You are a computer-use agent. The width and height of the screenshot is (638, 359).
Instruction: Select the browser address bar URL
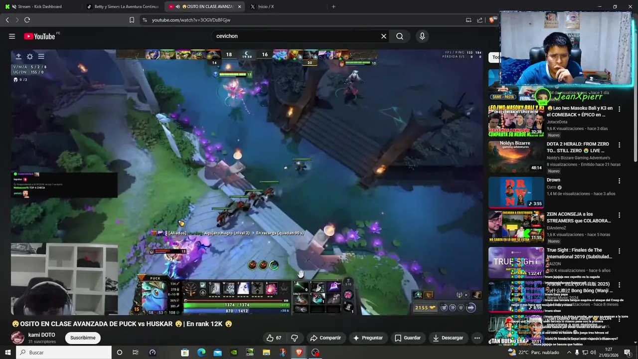pos(191,20)
